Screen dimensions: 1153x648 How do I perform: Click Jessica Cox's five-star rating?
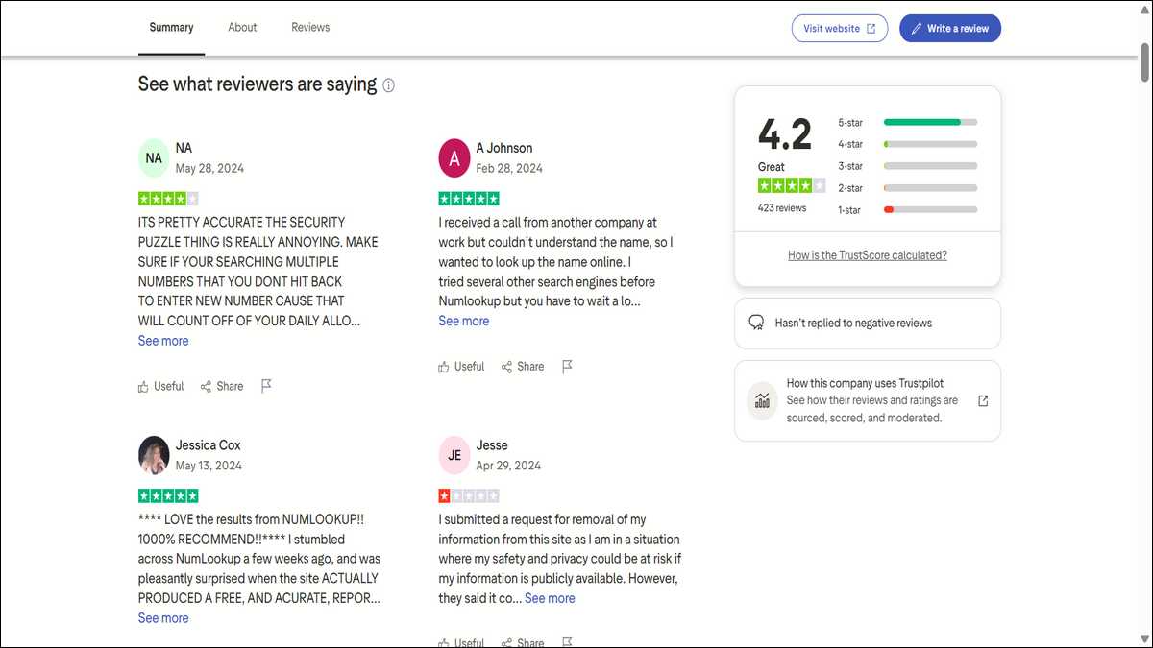coord(168,496)
